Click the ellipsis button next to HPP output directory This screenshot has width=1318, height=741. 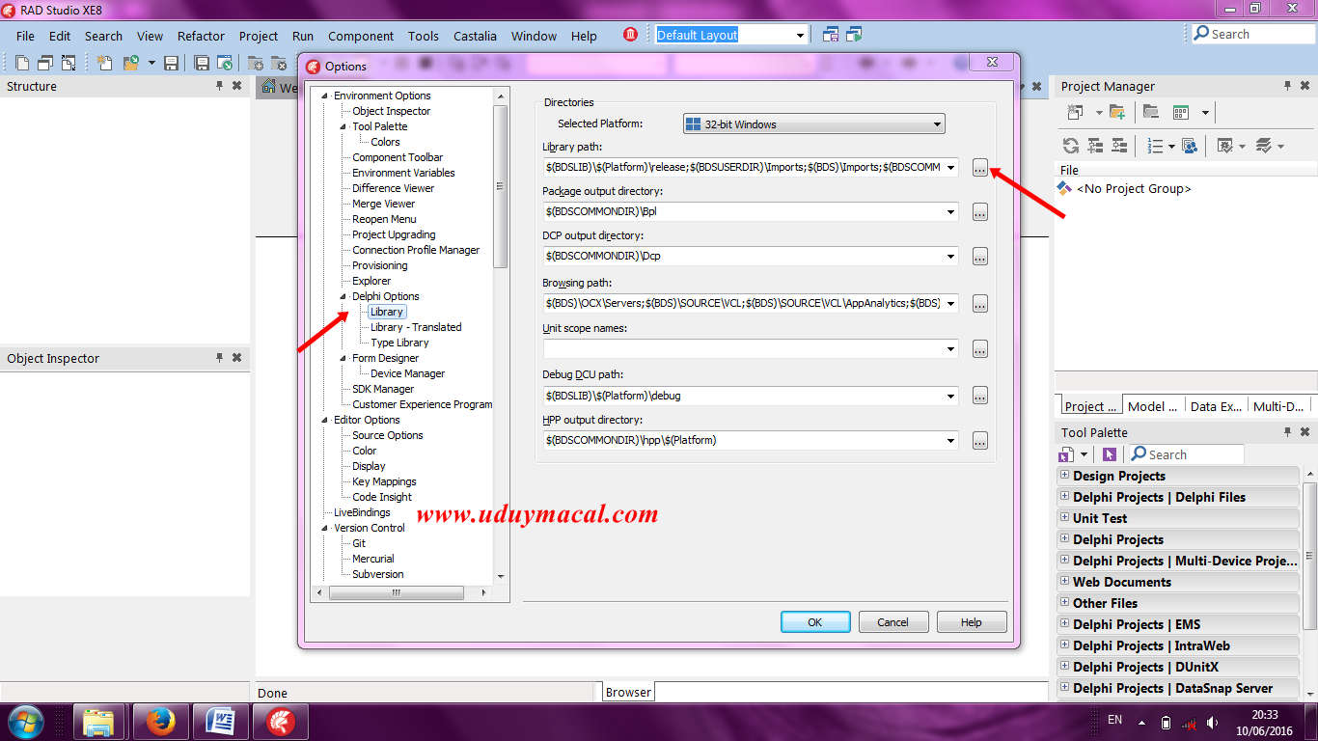tap(980, 441)
